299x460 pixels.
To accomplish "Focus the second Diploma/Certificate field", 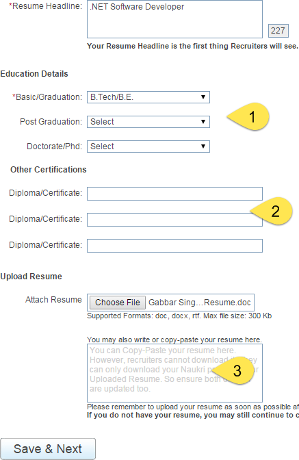I will [x=174, y=220].
